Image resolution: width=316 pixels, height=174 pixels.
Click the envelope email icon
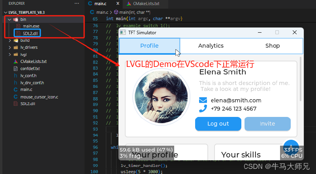tap(203, 100)
